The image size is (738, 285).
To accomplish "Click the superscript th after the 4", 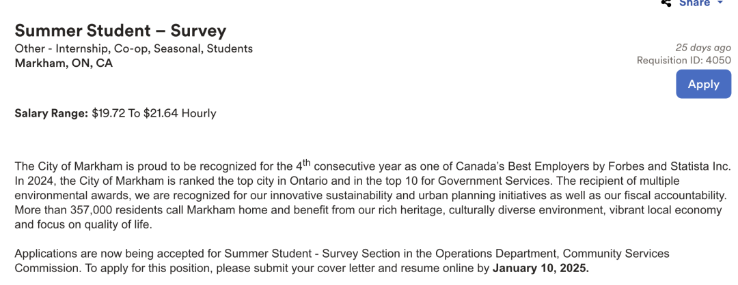I will (x=306, y=162).
